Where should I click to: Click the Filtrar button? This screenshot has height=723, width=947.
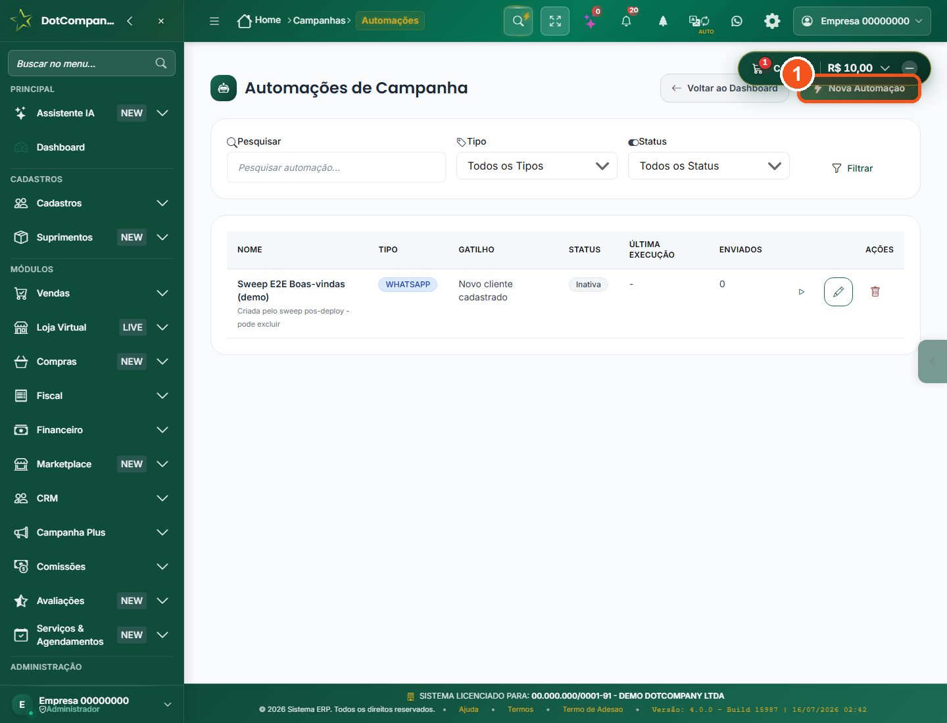pos(852,168)
